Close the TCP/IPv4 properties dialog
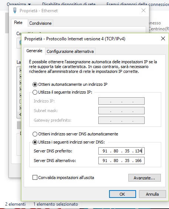 click(x=163, y=38)
